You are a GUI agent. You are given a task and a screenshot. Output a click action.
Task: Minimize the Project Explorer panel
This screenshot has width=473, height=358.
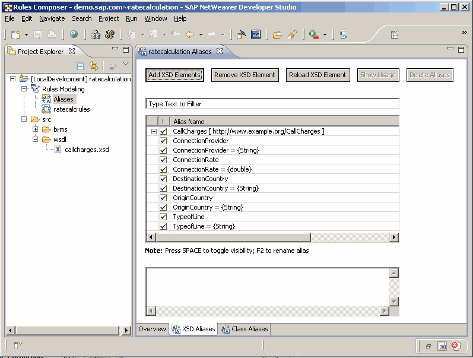pos(115,48)
